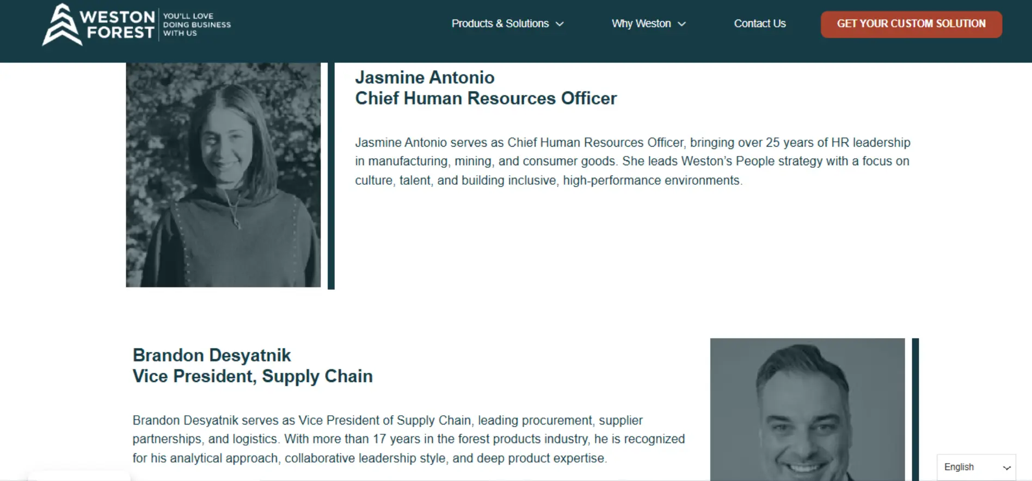This screenshot has height=481, width=1032.
Task: Click the arrow icon in the language selector
Action: pyautogui.click(x=1006, y=468)
